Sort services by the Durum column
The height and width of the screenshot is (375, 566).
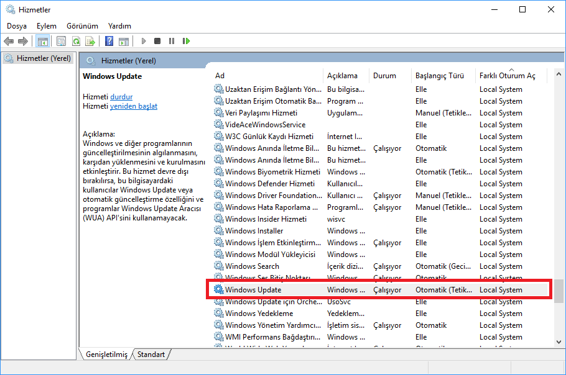[384, 76]
